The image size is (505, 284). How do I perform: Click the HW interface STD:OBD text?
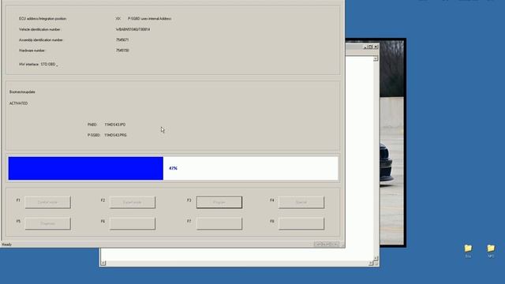[39, 65]
